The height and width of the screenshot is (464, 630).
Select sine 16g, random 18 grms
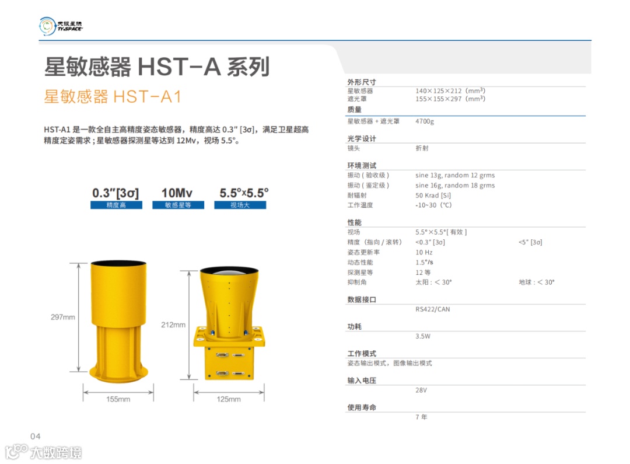(455, 186)
